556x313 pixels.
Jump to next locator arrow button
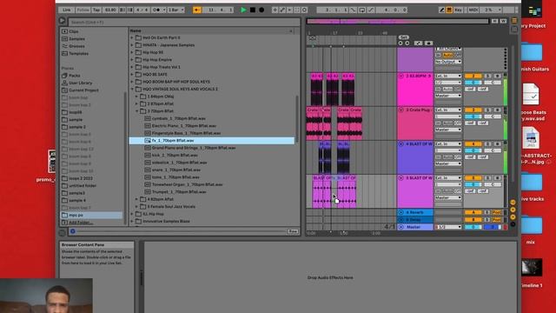pyautogui.click(x=407, y=43)
